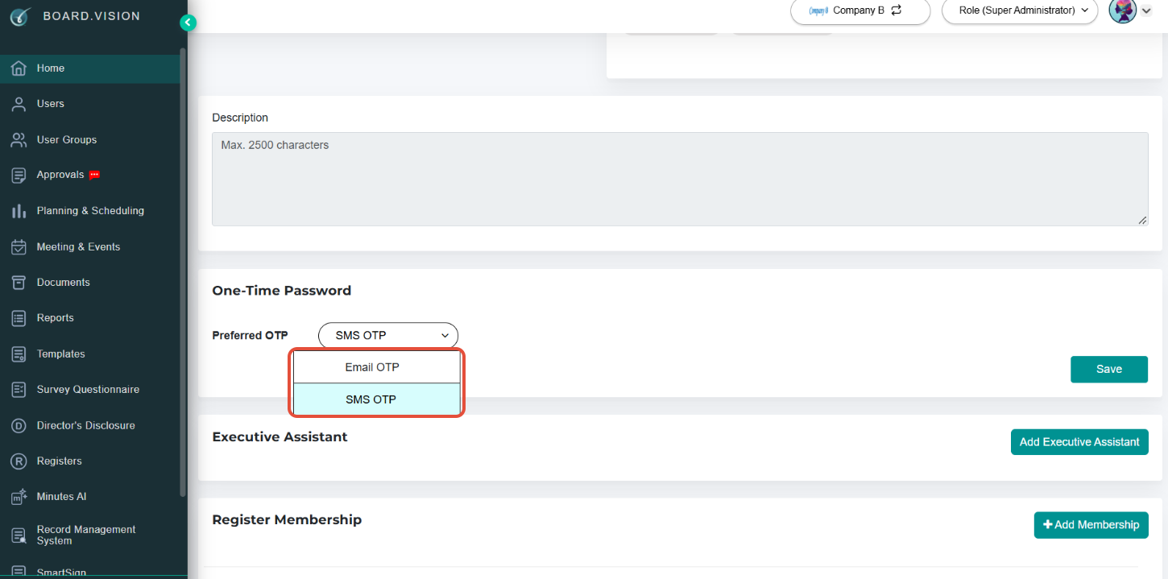The image size is (1168, 579).
Task: Click the Meeting & Events calendar icon
Action: click(19, 247)
